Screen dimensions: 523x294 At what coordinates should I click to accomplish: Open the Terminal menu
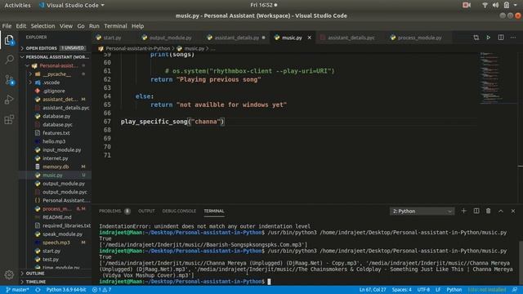click(x=115, y=26)
